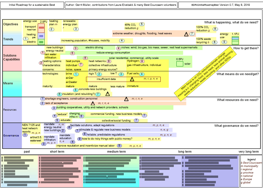
Task: Click the Trends row label
Action: [x=8, y=39]
